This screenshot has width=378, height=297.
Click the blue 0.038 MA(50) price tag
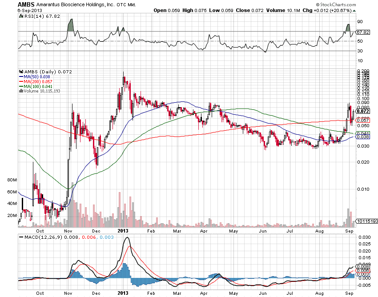363,136
